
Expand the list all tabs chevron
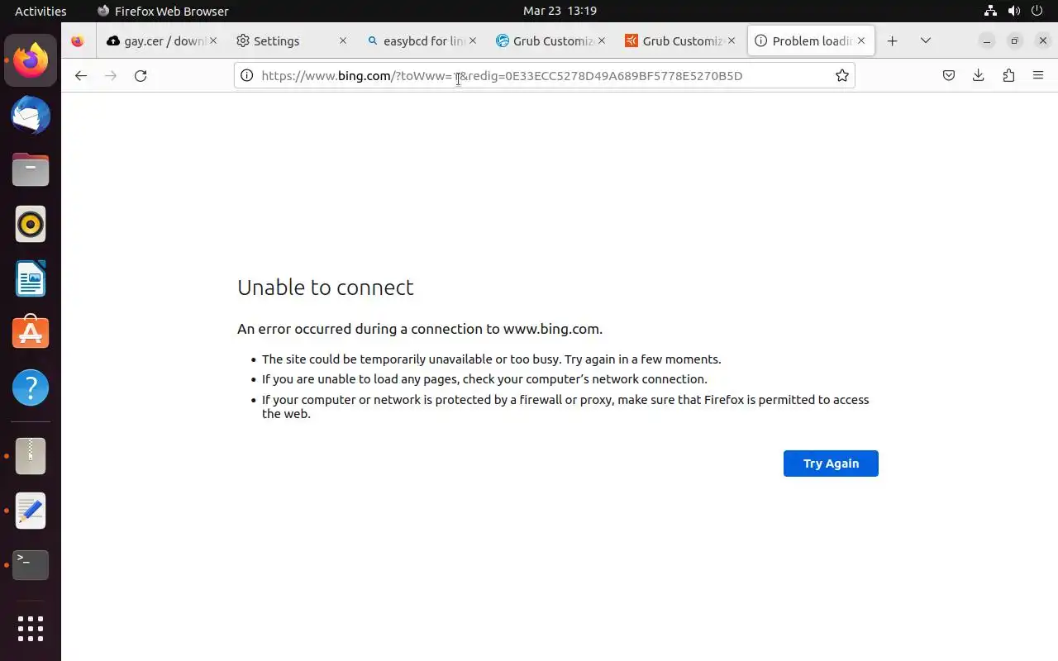click(x=926, y=40)
